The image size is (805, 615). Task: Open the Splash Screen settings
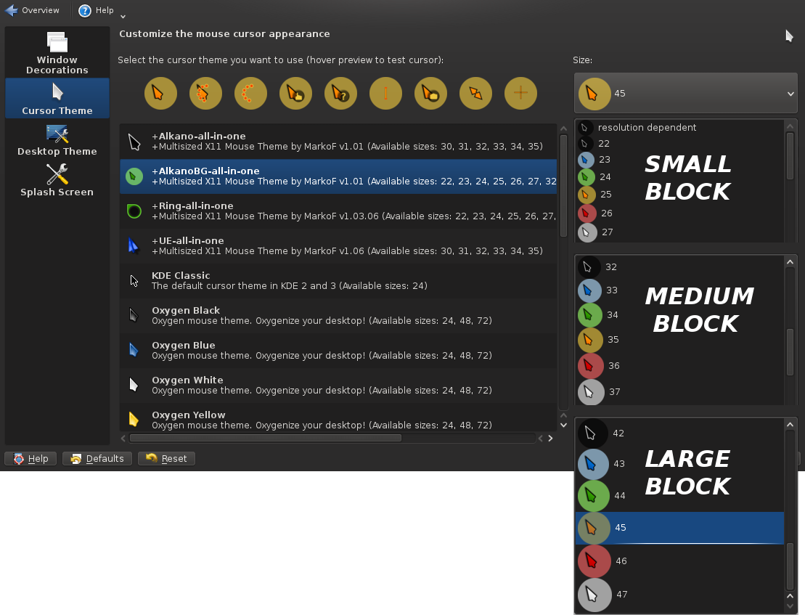pyautogui.click(x=57, y=180)
